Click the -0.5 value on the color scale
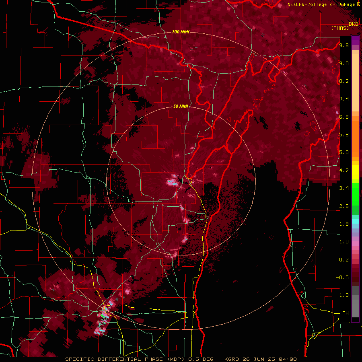 tap(342, 278)
